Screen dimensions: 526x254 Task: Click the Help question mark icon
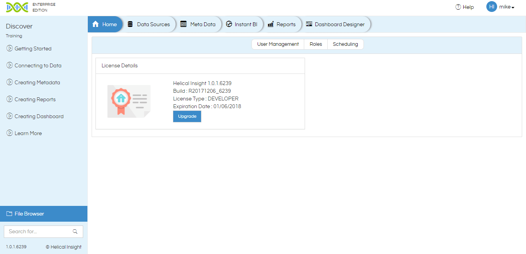point(458,7)
